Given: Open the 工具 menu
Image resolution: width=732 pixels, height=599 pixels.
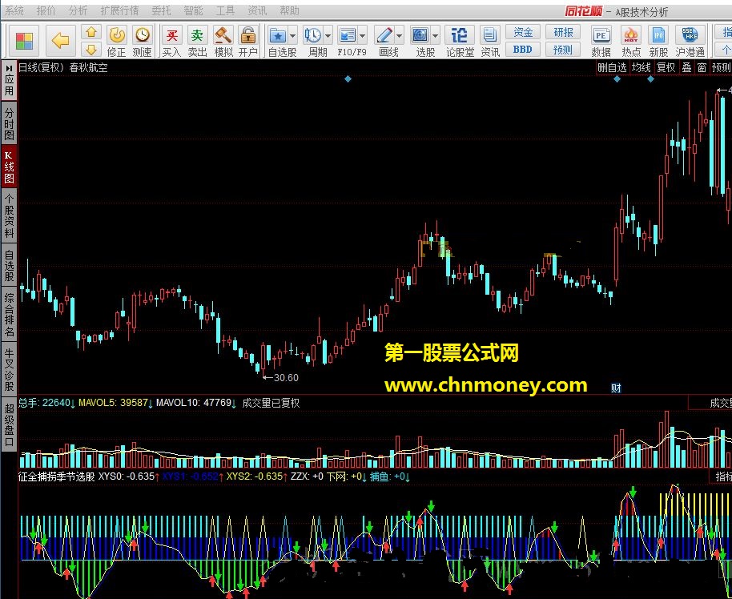Looking at the screenshot, I should pyautogui.click(x=225, y=10).
